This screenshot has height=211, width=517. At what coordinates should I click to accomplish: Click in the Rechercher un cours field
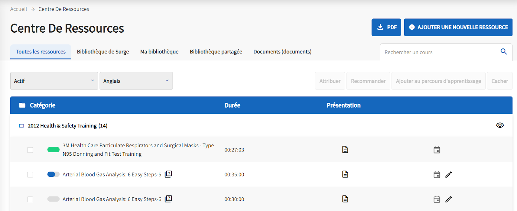(439, 52)
